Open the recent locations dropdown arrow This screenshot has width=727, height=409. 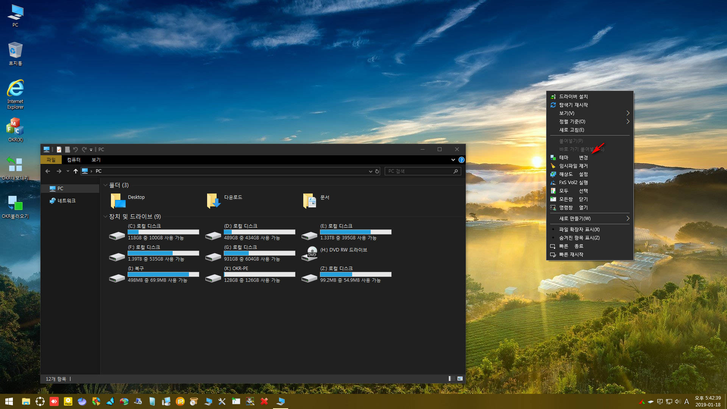[x=68, y=171]
